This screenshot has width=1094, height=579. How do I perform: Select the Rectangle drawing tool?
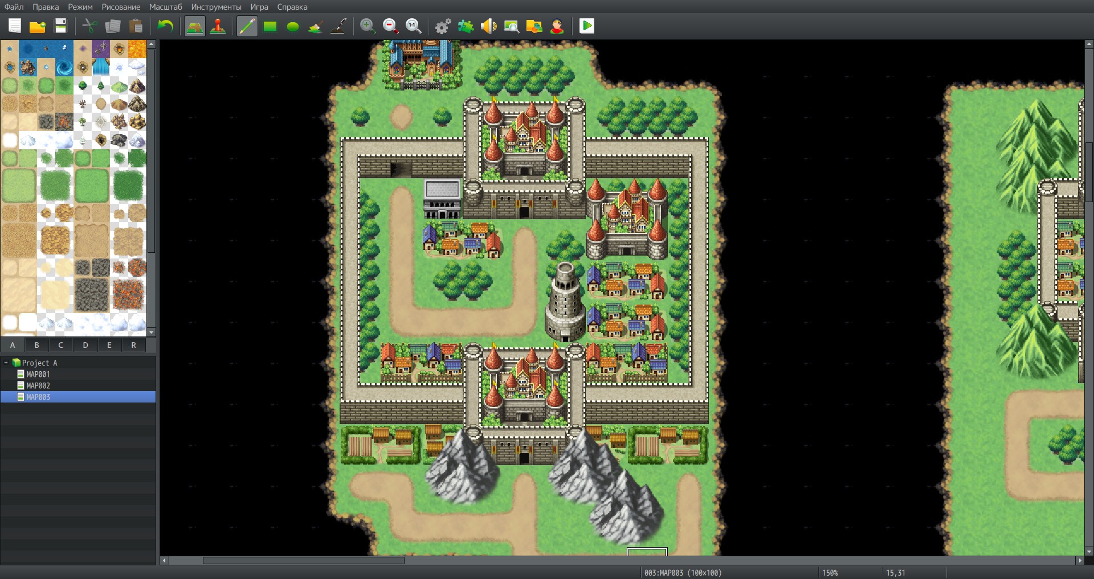(270, 26)
